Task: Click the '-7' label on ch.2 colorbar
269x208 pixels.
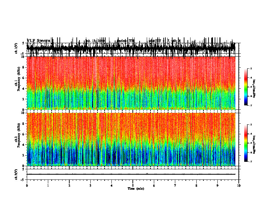Action: pyautogui.click(x=250, y=162)
